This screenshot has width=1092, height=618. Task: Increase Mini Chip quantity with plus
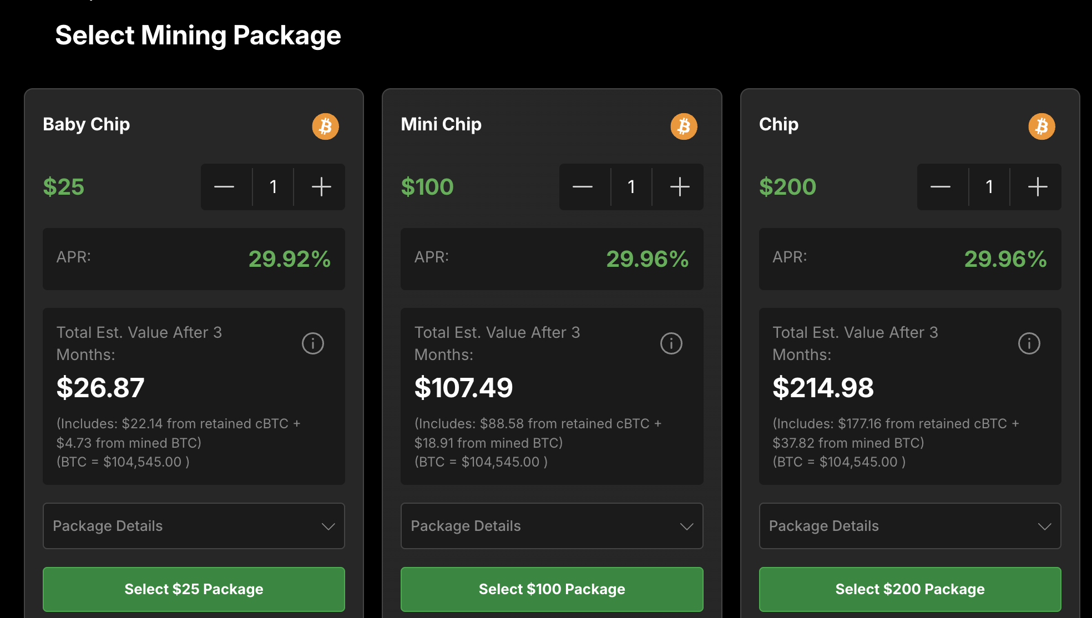[x=680, y=187]
